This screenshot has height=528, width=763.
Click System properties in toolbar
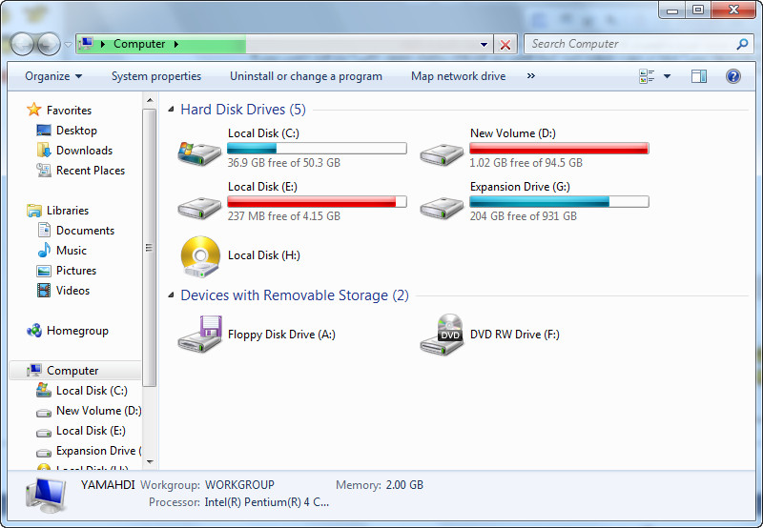(156, 76)
